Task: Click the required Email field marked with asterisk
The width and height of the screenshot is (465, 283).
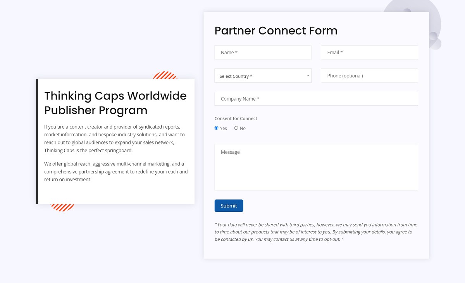Action: 369,52
